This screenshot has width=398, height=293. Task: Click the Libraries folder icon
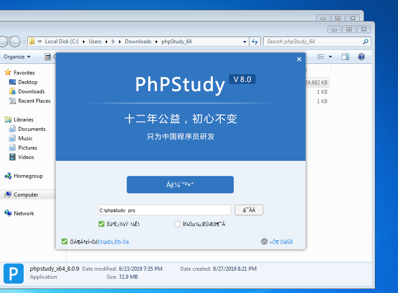click(x=8, y=119)
